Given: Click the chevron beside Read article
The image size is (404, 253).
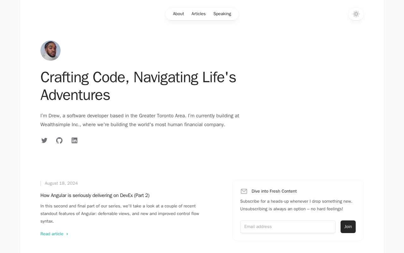Looking at the screenshot, I should [x=67, y=234].
